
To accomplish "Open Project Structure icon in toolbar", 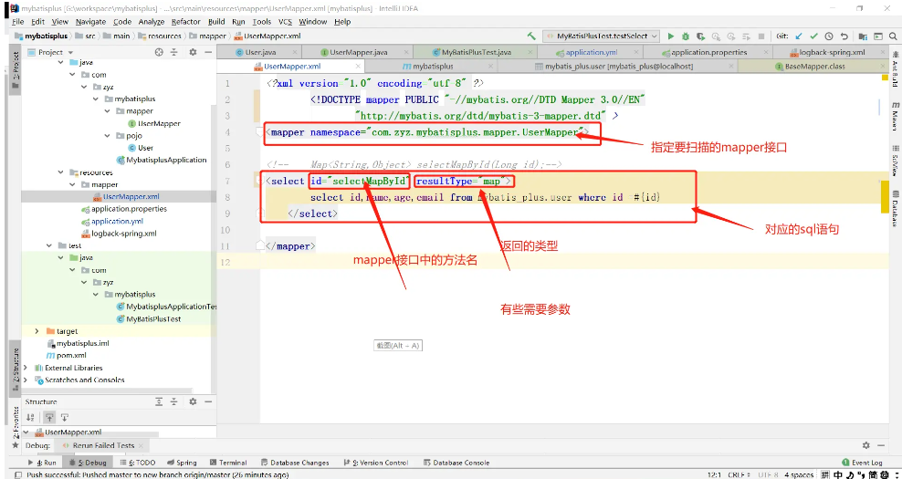I will click(x=863, y=36).
